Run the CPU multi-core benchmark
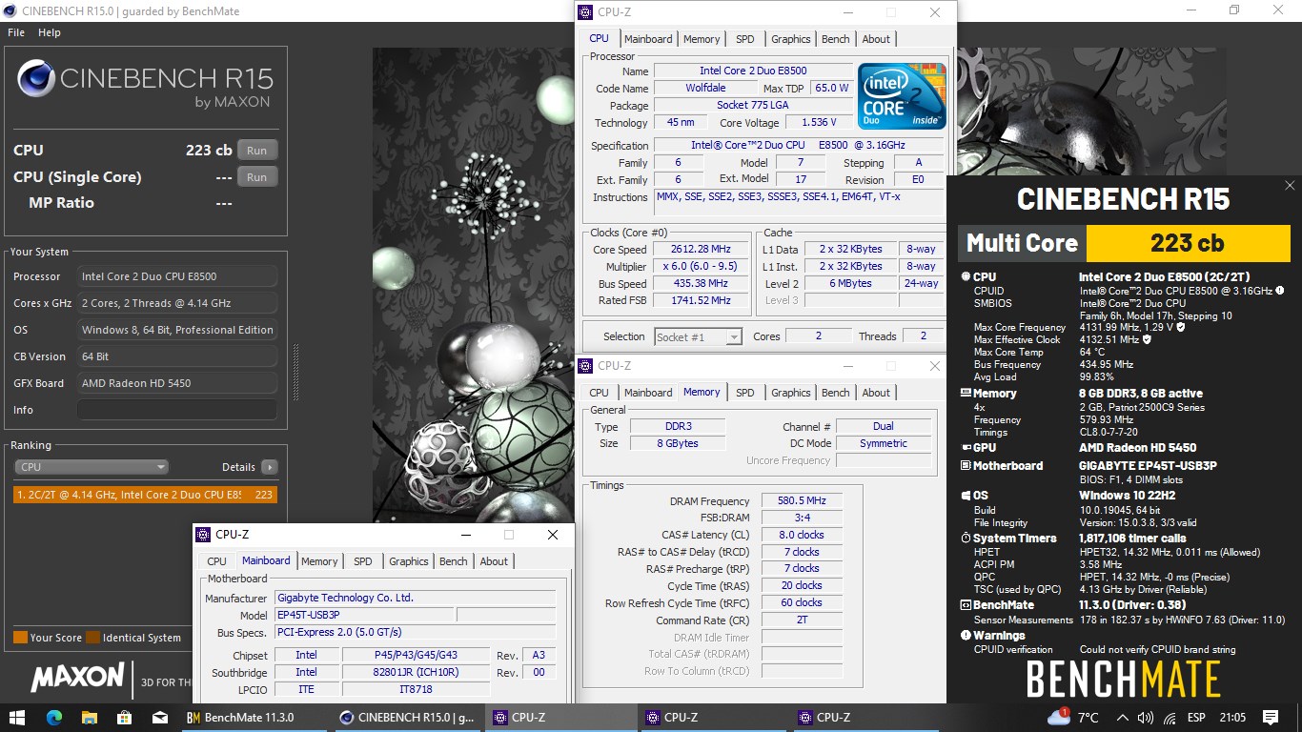Image resolution: width=1302 pixels, height=732 pixels. click(x=257, y=151)
